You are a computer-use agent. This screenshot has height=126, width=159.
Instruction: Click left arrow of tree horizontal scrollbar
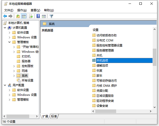[x=4, y=116]
